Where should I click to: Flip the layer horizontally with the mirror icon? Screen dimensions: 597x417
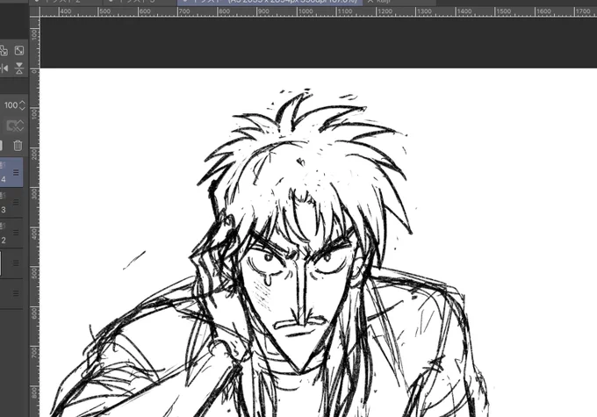pos(4,68)
